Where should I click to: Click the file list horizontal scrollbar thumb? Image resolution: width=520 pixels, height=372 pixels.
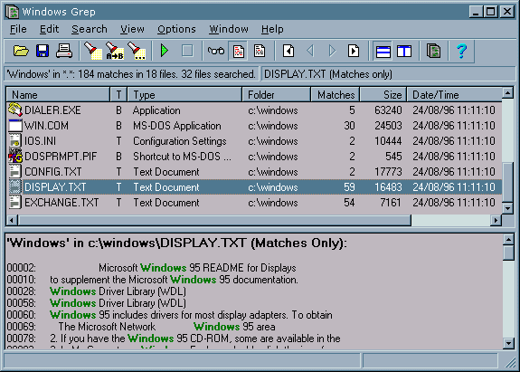214,220
